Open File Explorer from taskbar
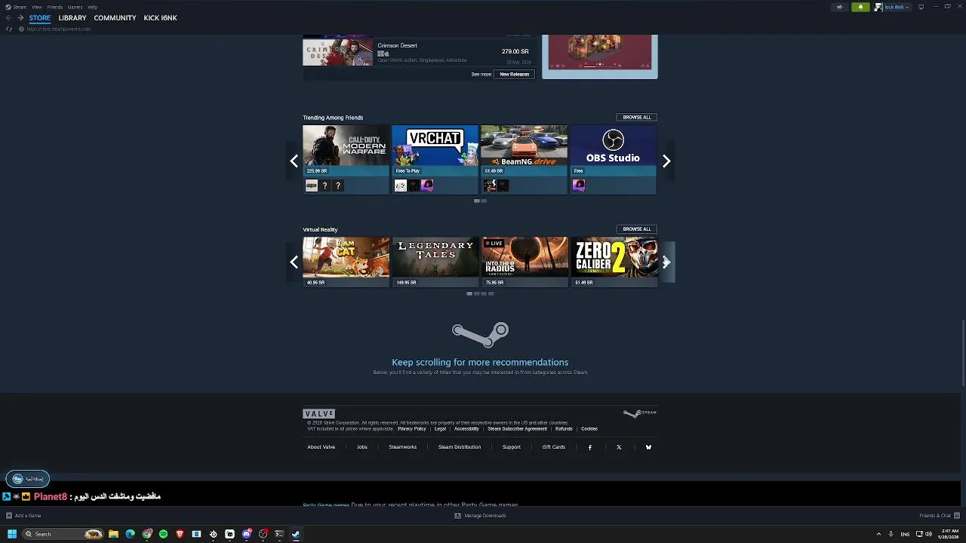 [x=113, y=534]
